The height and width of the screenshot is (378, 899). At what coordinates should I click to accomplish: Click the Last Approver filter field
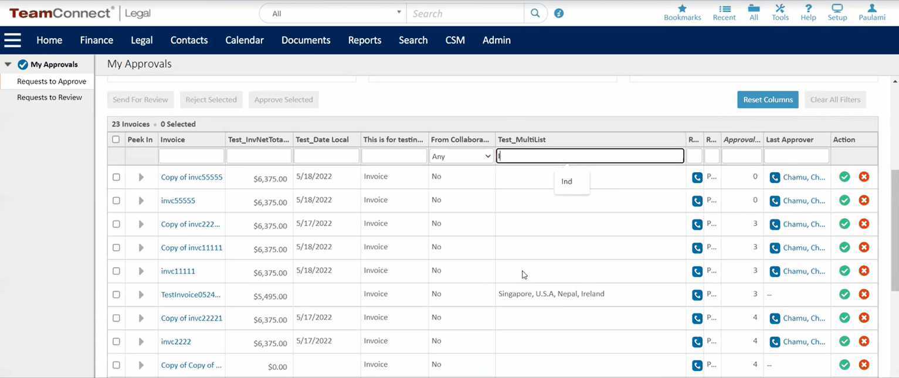[796, 156]
